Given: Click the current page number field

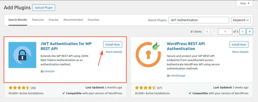Looking at the screenshot, I should click(225, 32).
